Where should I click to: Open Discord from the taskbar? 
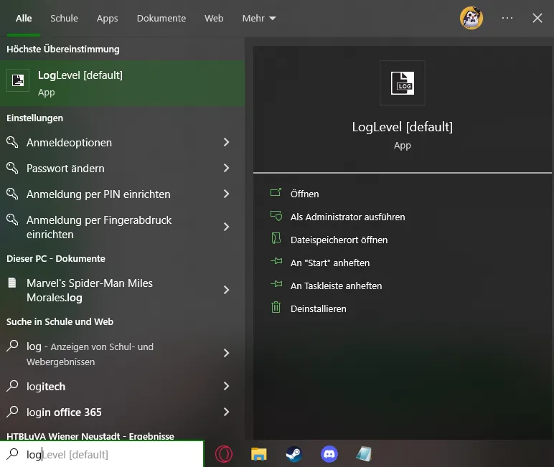(329, 454)
